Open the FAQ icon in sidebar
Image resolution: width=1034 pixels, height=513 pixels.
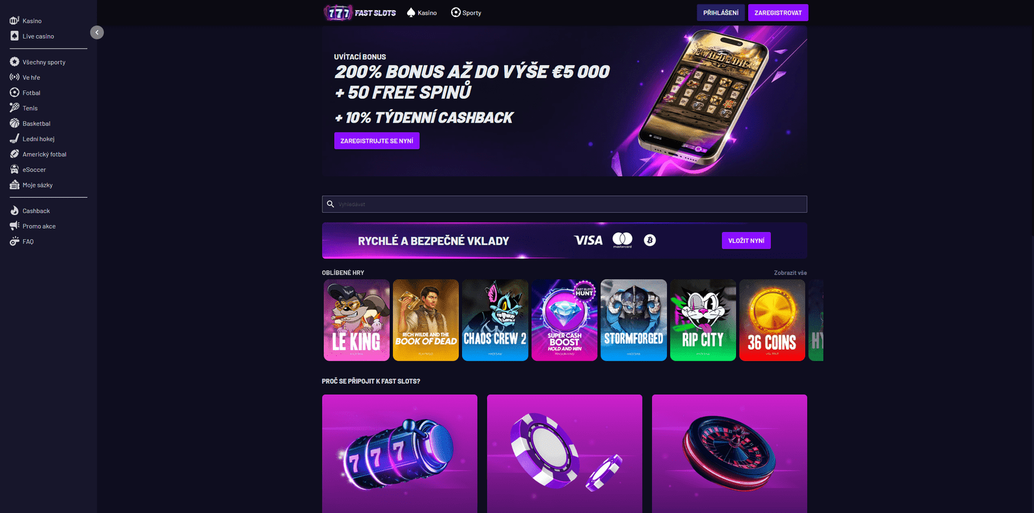click(14, 242)
